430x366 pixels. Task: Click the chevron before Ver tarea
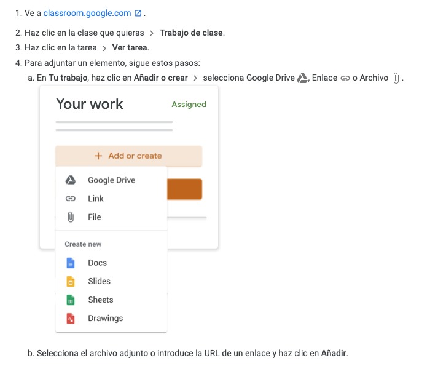[104, 49]
